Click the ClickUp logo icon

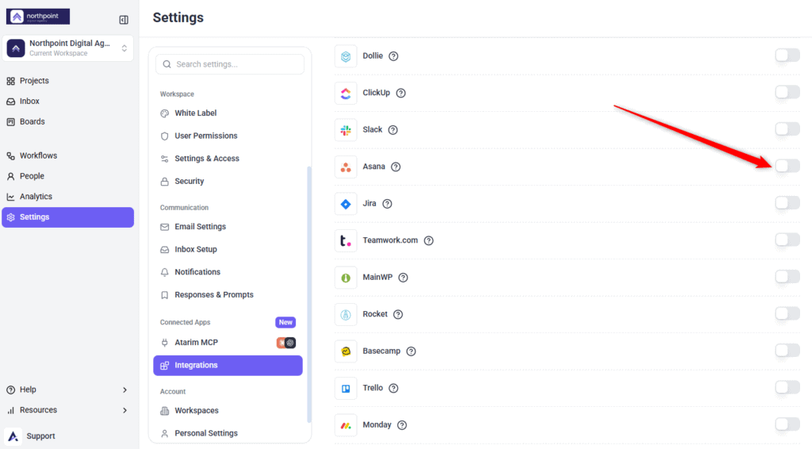point(346,94)
